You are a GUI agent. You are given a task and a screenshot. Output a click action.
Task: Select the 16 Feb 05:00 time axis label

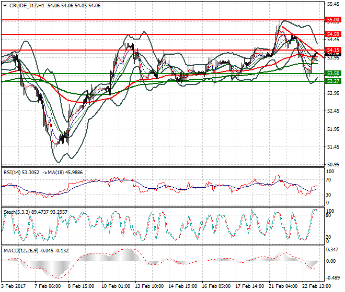tap(216, 286)
